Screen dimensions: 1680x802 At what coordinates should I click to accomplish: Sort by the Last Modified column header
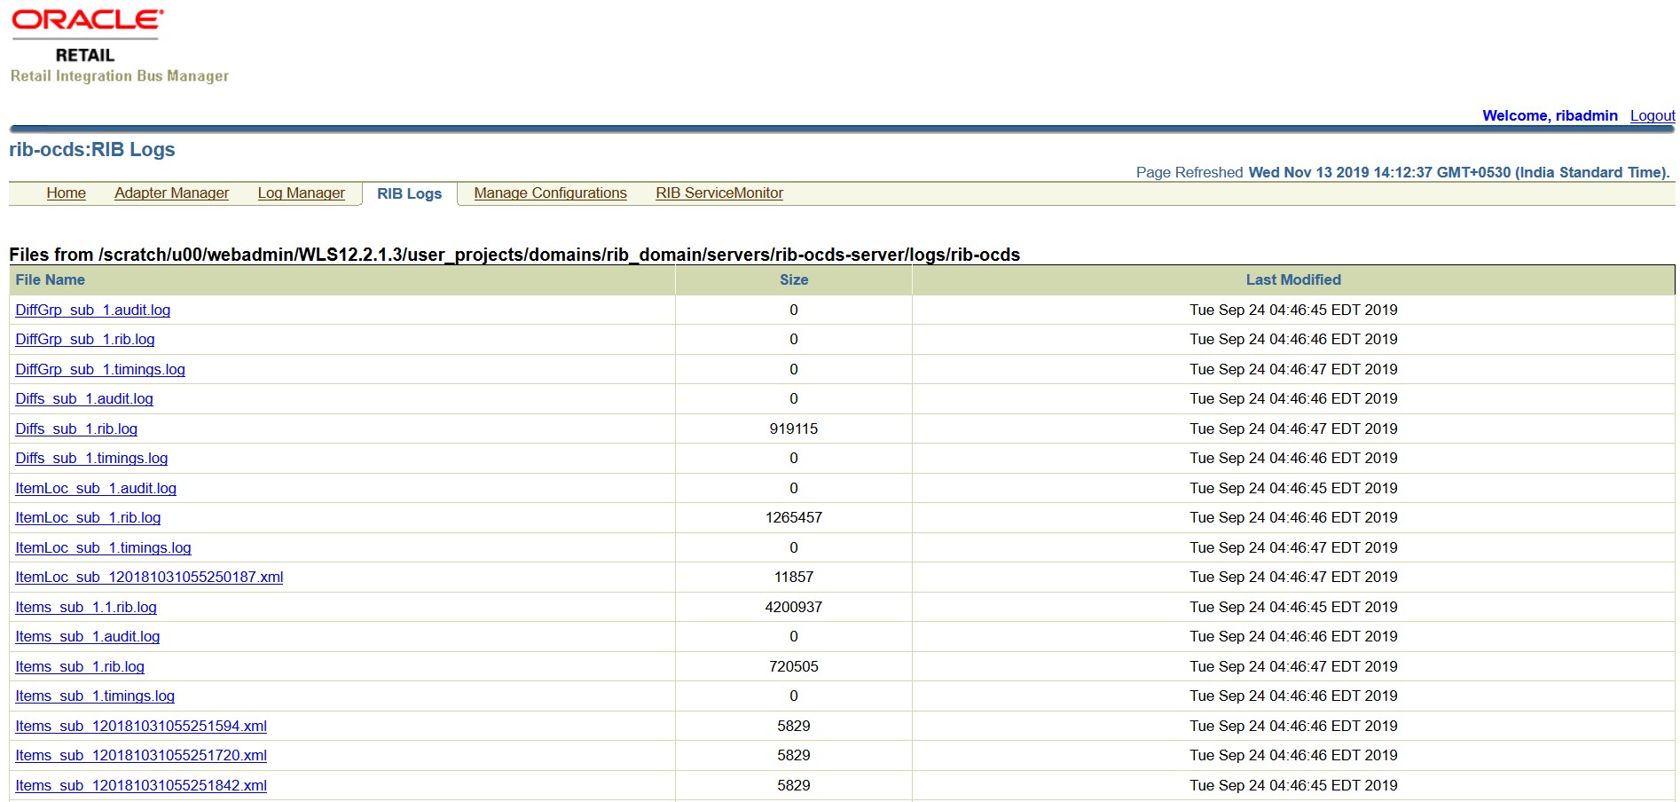pyautogui.click(x=1292, y=279)
